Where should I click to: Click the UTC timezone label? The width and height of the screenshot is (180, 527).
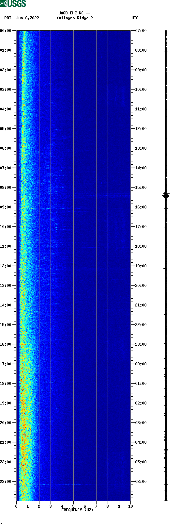pyautogui.click(x=135, y=18)
